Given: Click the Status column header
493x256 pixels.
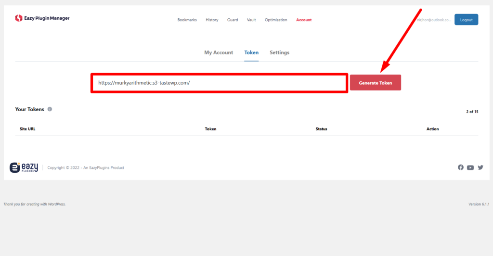Looking at the screenshot, I should point(321,129).
